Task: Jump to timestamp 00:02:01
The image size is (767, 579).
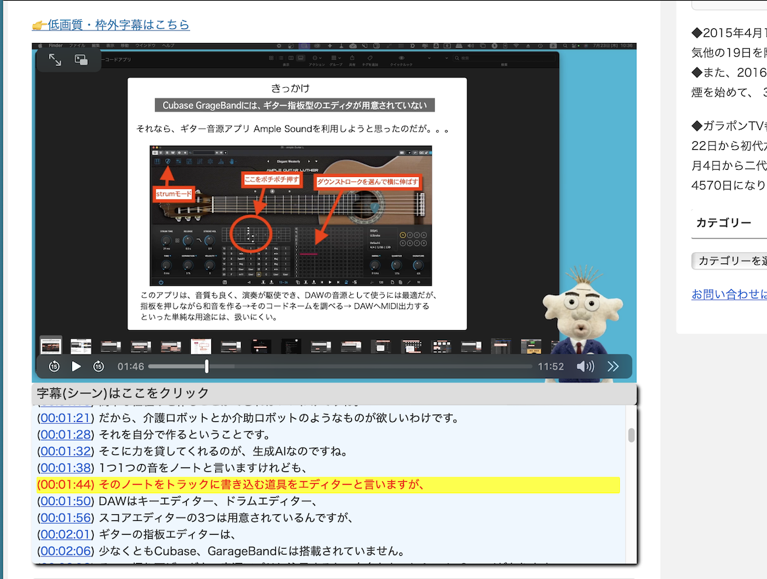Action: pos(65,535)
